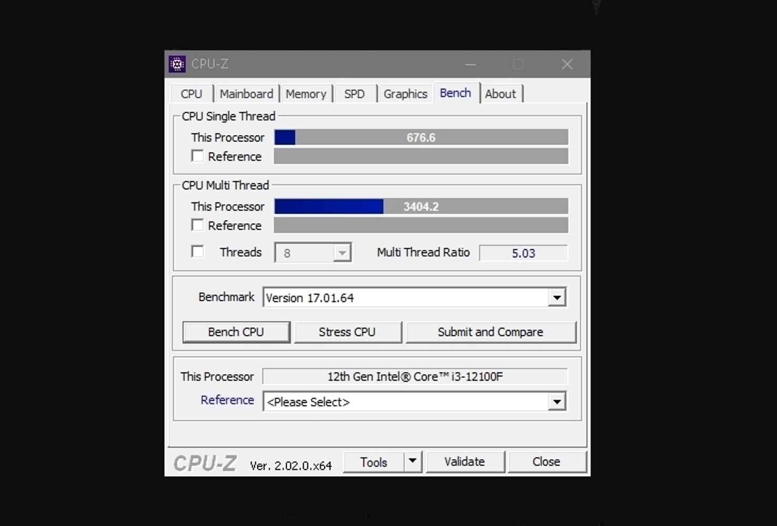Enable Reference checkbox under CPU Multi Thread
This screenshot has height=526, width=777.
click(x=198, y=225)
